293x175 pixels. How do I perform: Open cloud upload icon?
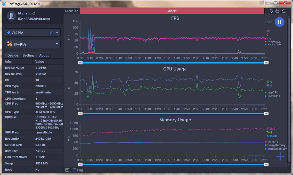click(284, 11)
